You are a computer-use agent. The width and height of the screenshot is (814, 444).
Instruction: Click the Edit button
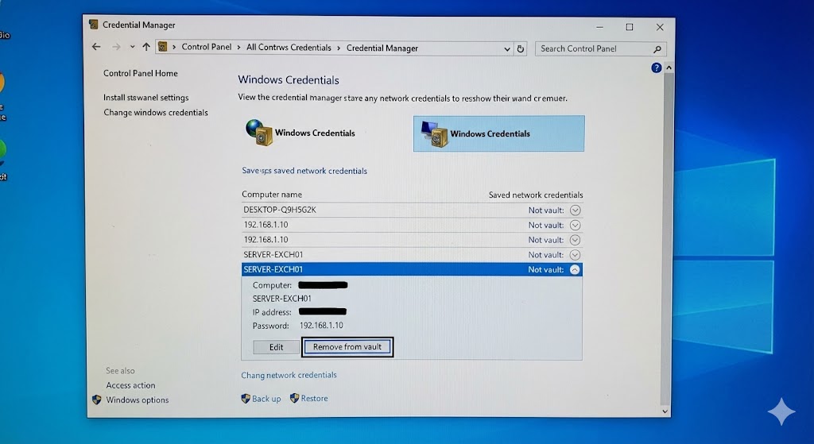tap(276, 347)
